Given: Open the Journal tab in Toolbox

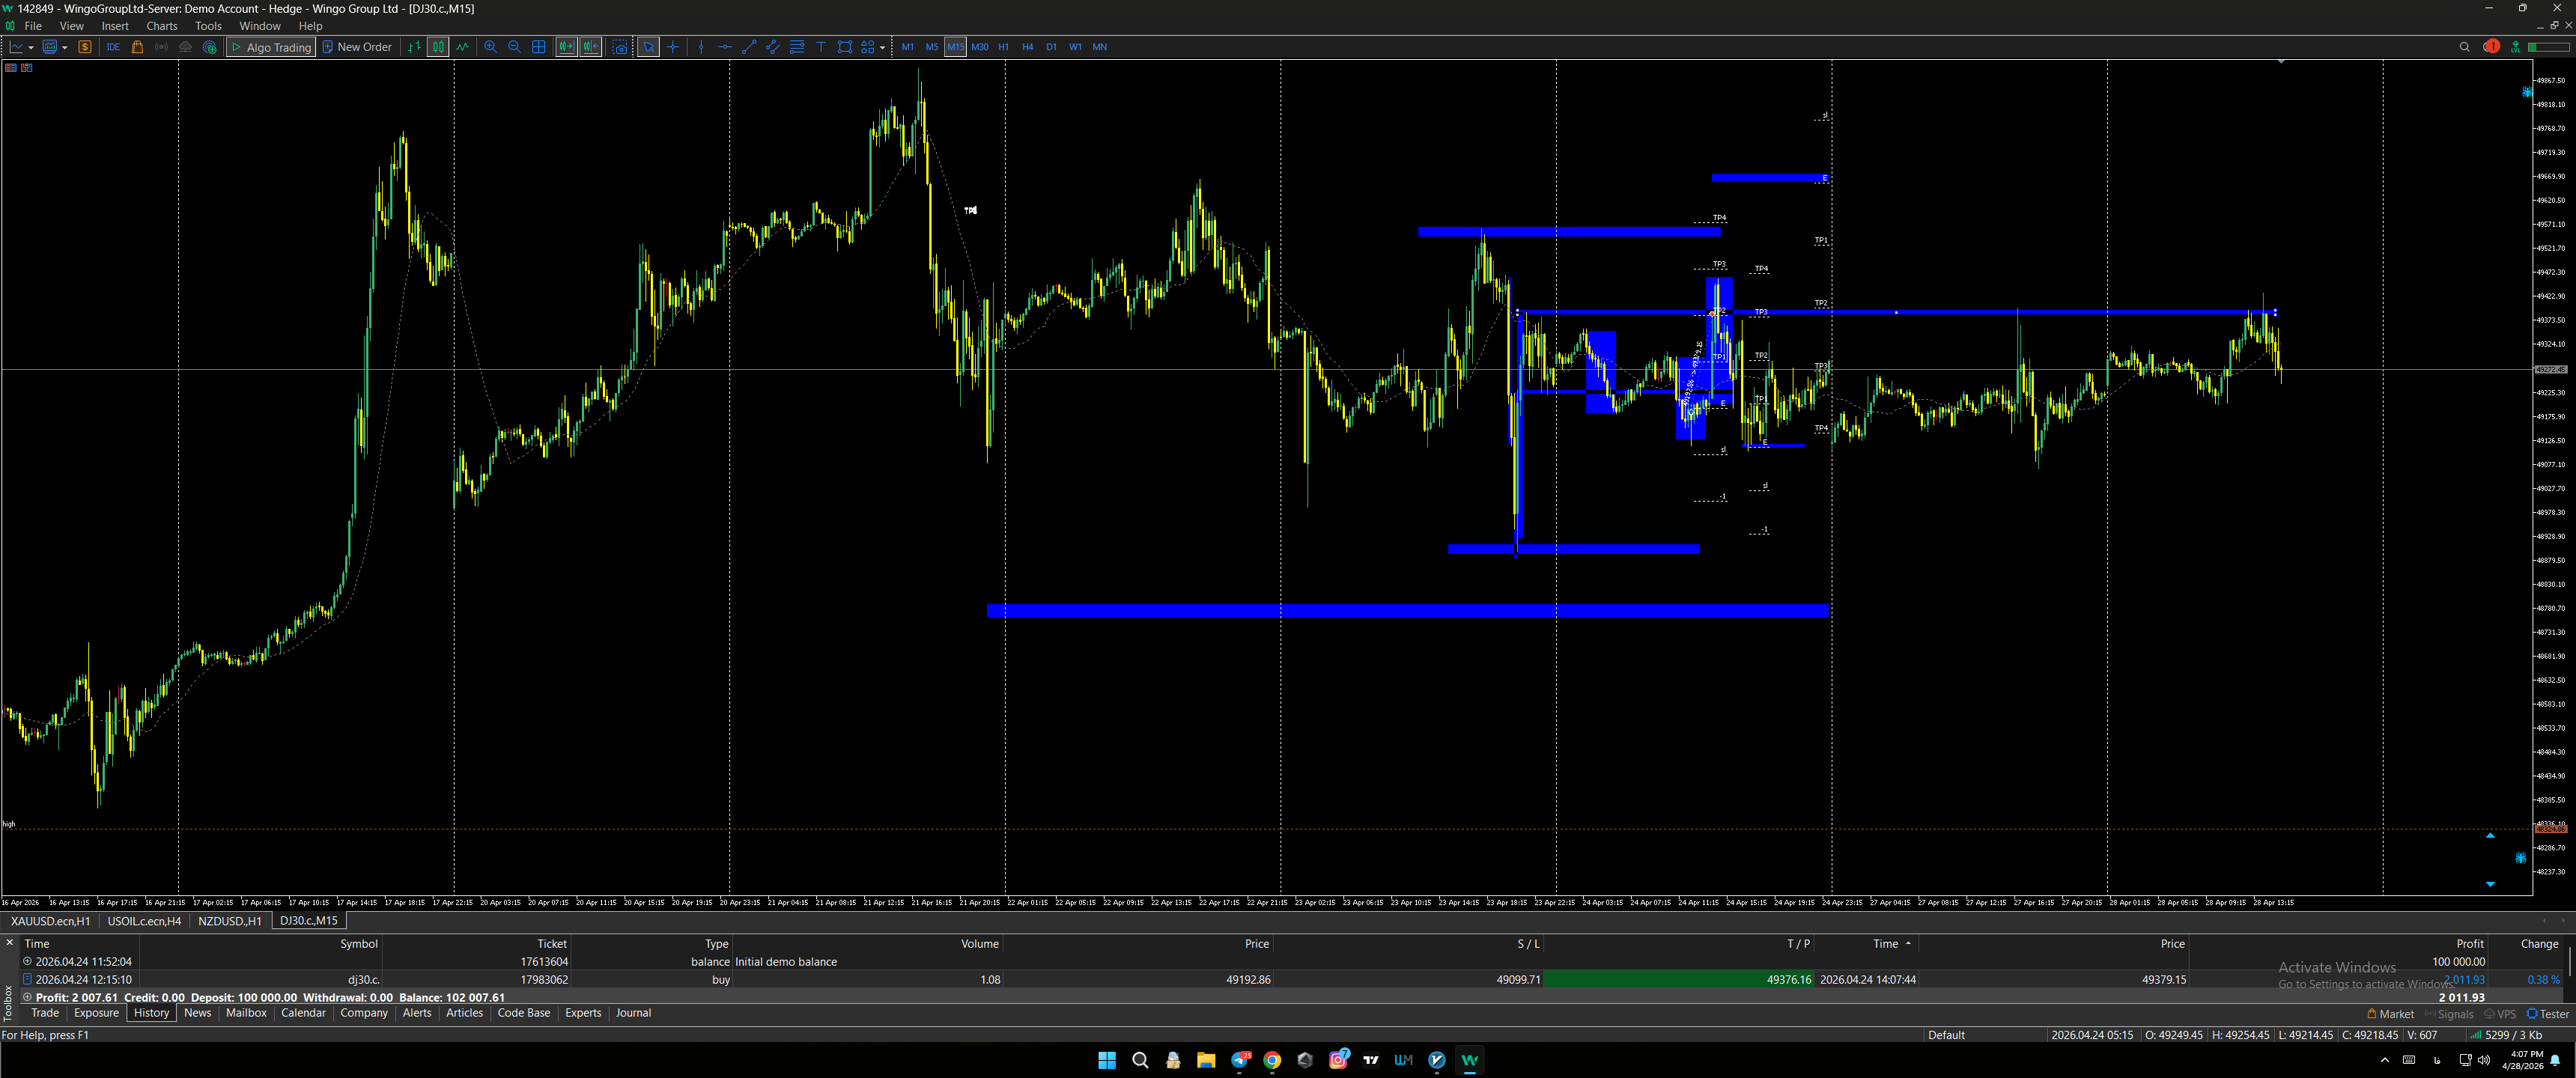Looking at the screenshot, I should pos(633,1013).
